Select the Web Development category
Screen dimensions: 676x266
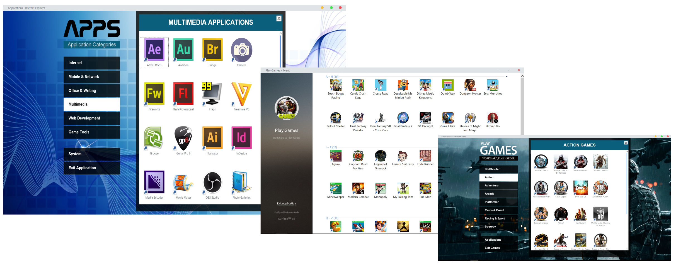click(x=92, y=118)
